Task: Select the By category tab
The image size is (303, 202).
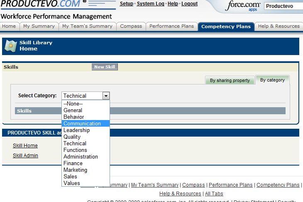Action: (272, 80)
